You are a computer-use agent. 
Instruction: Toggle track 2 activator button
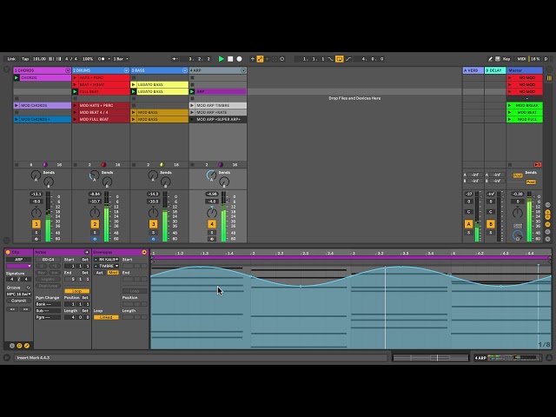click(x=95, y=224)
